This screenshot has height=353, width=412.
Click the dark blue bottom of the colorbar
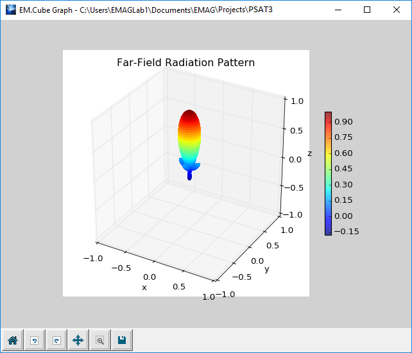(x=328, y=231)
